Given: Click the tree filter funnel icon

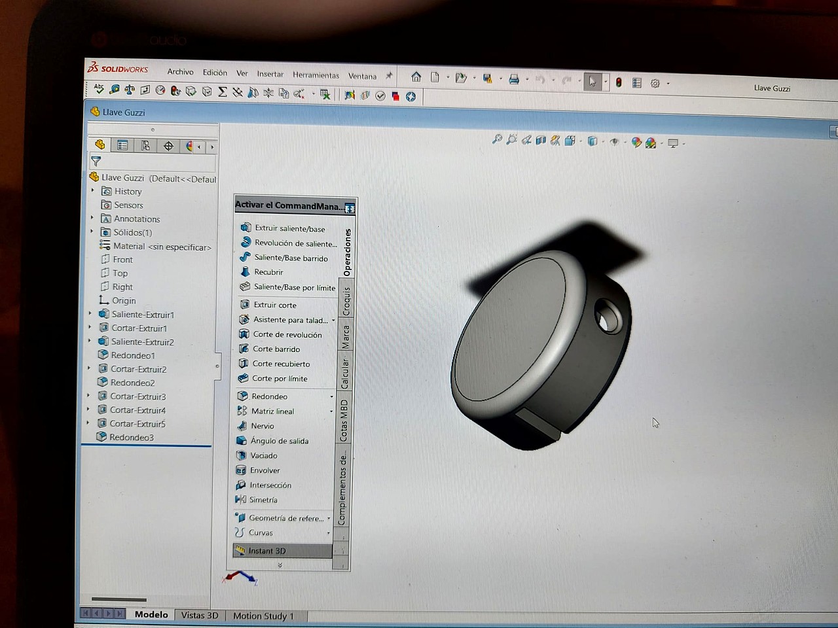Looking at the screenshot, I should 96,161.
